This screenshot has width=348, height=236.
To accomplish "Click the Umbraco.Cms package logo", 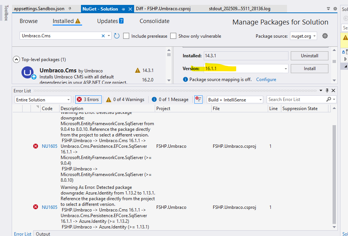I will (28, 72).
